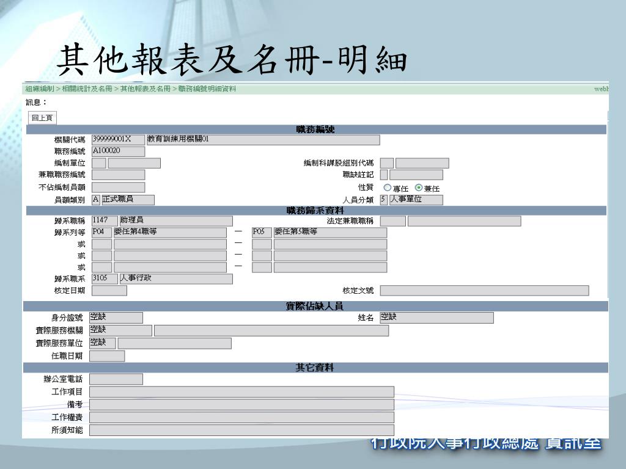Click the 委任第5職等 field

(330, 233)
